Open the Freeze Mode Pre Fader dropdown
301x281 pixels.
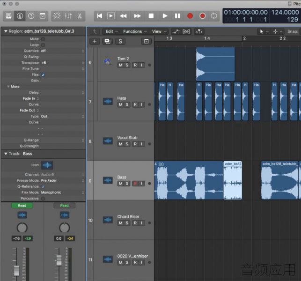click(x=63, y=181)
